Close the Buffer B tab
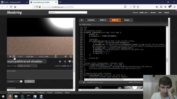This screenshot has width=177, height=99. (119, 20)
